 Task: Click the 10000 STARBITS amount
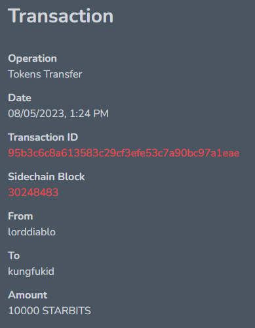(49, 311)
